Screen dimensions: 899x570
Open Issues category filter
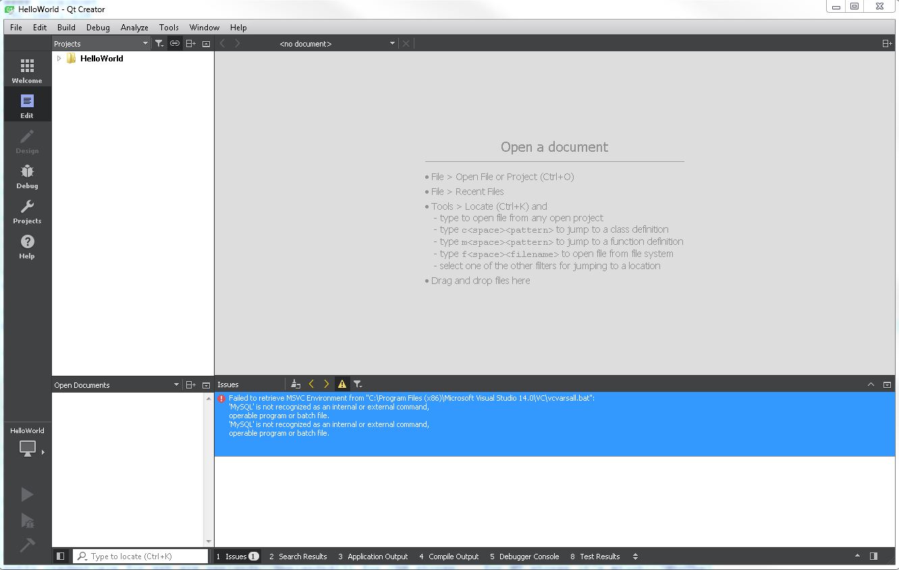(x=358, y=384)
